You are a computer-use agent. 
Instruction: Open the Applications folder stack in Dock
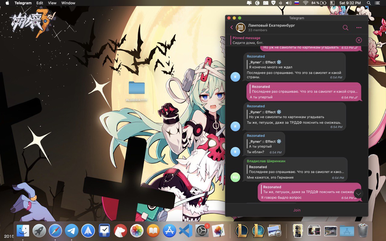pyautogui.click(x=347, y=231)
